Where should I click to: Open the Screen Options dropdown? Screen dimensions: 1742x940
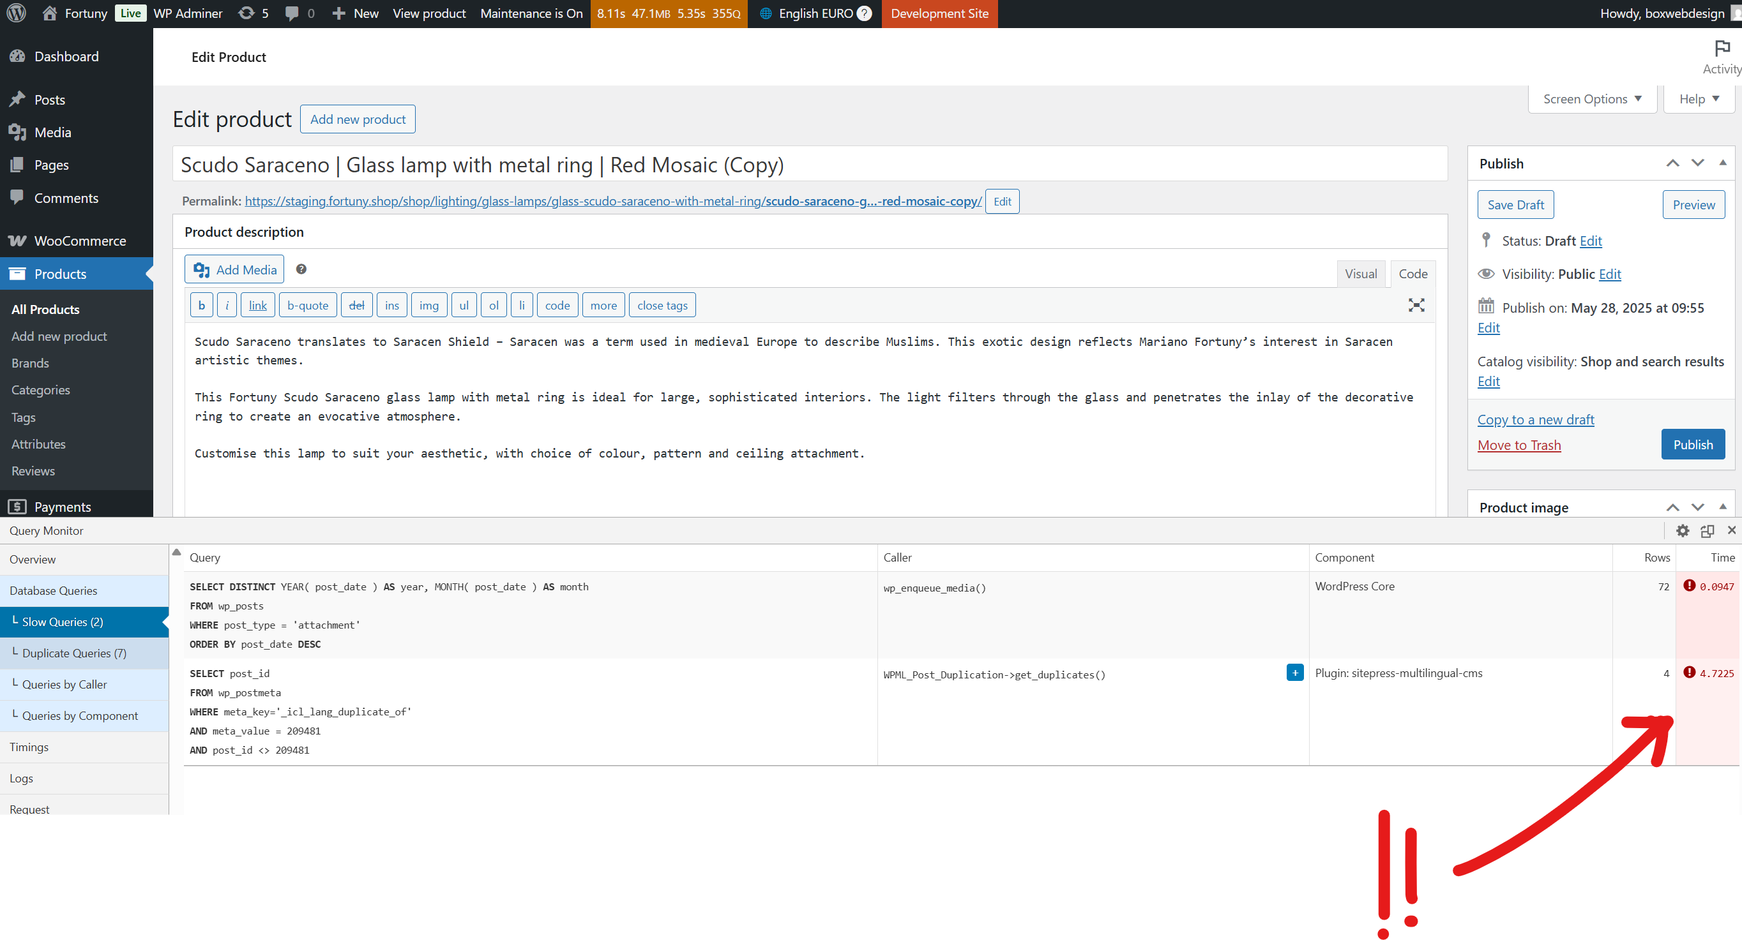click(x=1592, y=99)
